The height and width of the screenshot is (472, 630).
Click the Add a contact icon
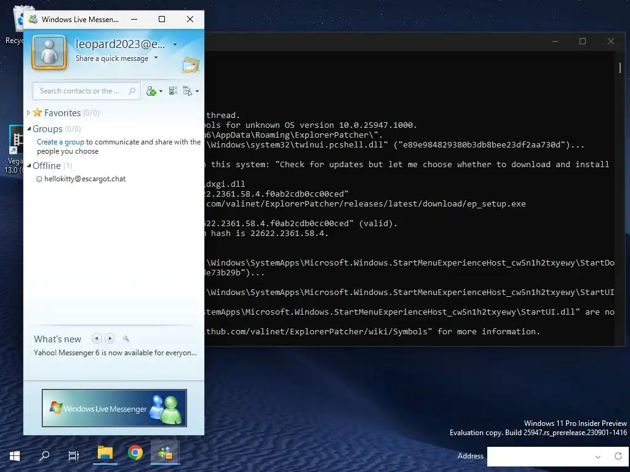click(151, 92)
